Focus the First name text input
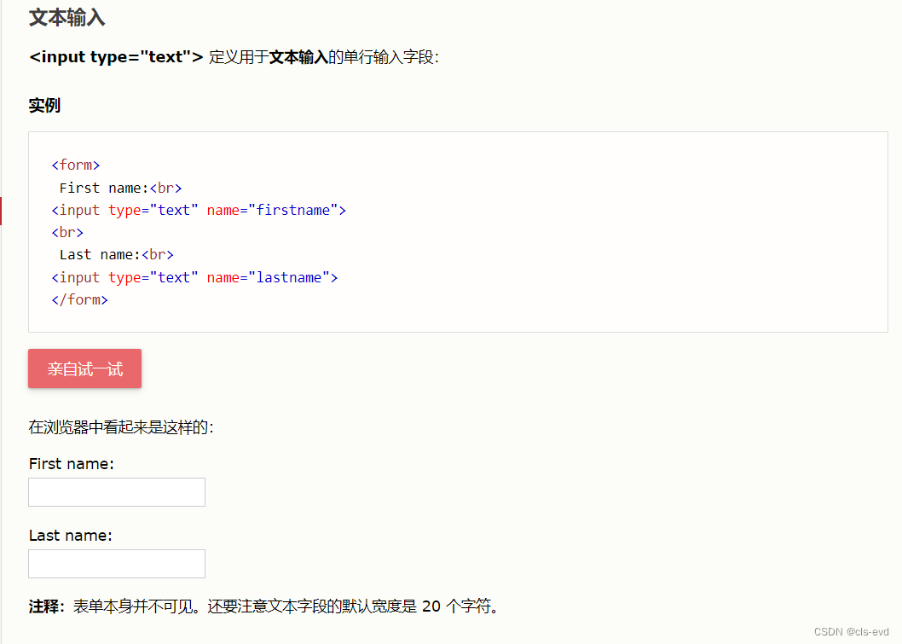 [117, 492]
